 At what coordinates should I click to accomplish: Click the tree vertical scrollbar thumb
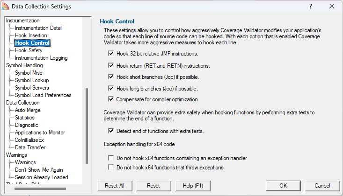[87, 126]
